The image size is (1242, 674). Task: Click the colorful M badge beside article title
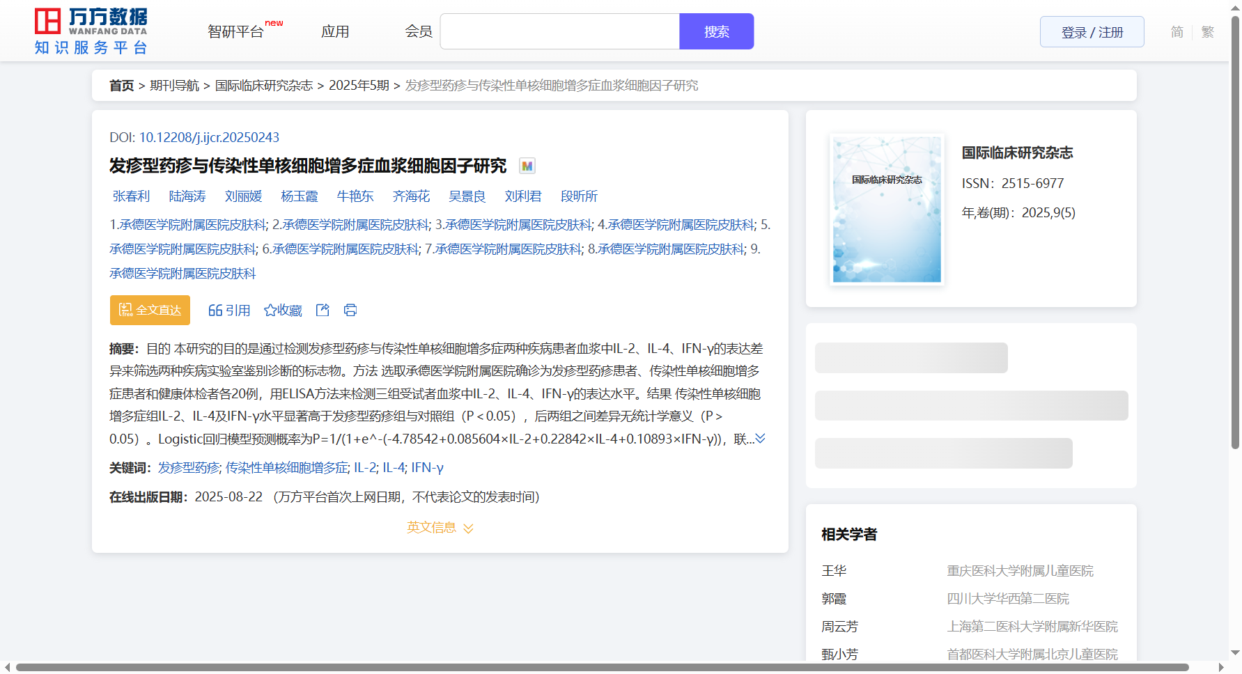click(527, 166)
